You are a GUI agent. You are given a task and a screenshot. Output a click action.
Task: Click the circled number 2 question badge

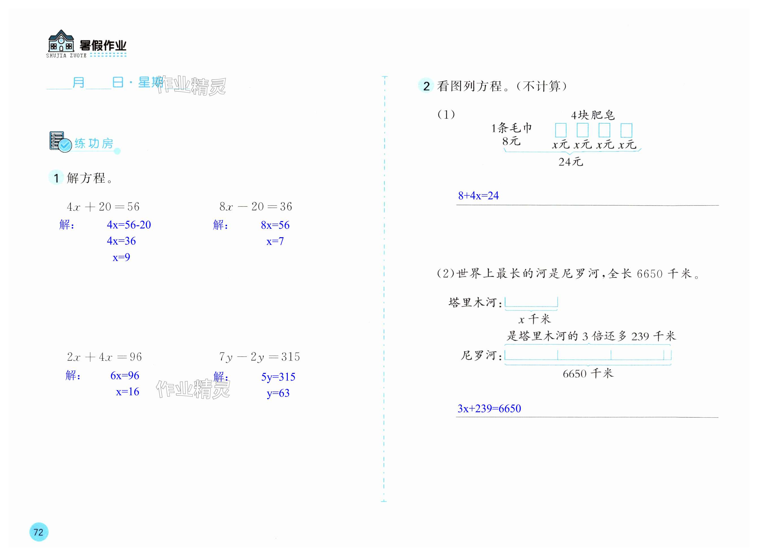(426, 86)
